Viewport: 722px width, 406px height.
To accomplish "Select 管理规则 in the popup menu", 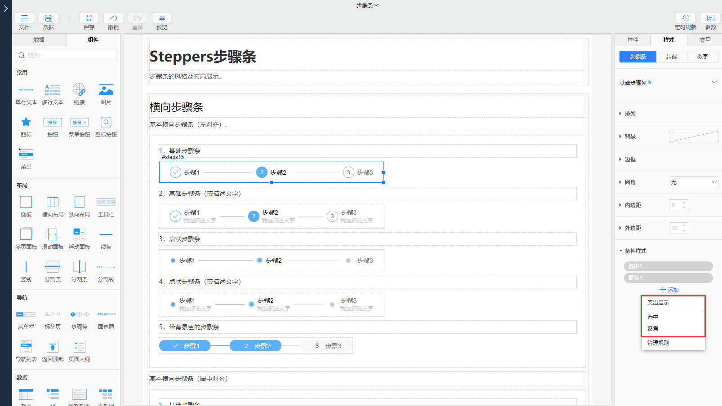I will click(x=658, y=343).
